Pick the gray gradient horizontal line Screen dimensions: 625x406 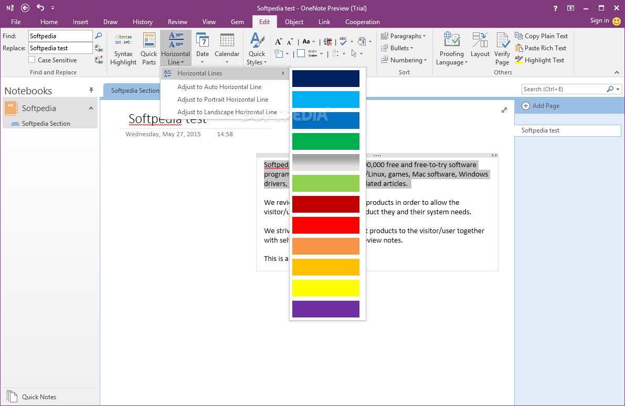(x=326, y=162)
